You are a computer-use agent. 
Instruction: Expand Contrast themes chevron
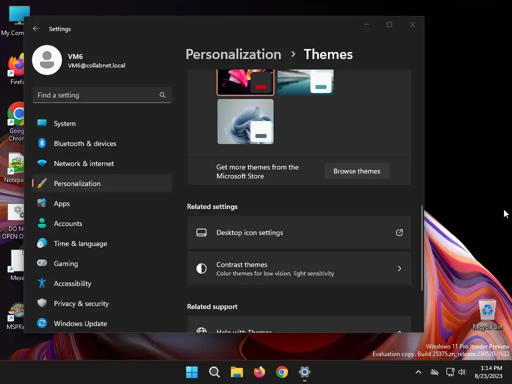(x=399, y=268)
